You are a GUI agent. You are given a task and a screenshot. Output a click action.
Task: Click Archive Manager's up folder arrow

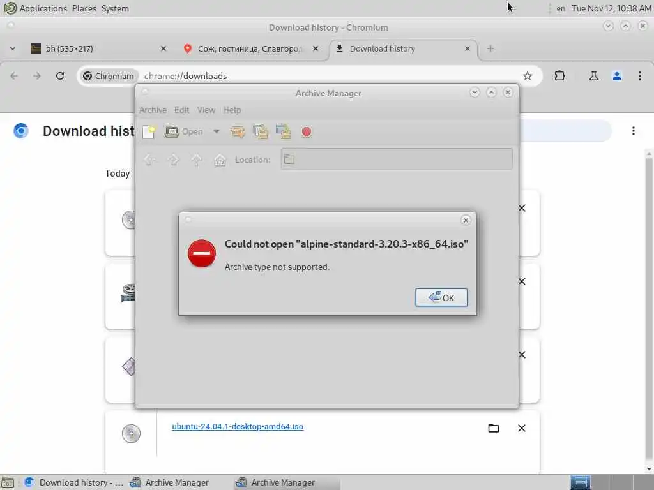(x=197, y=160)
